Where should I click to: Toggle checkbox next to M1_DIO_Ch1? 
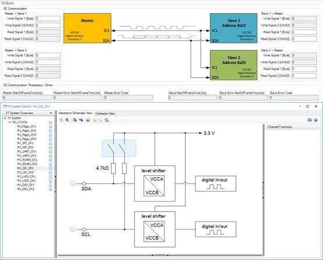51,185
